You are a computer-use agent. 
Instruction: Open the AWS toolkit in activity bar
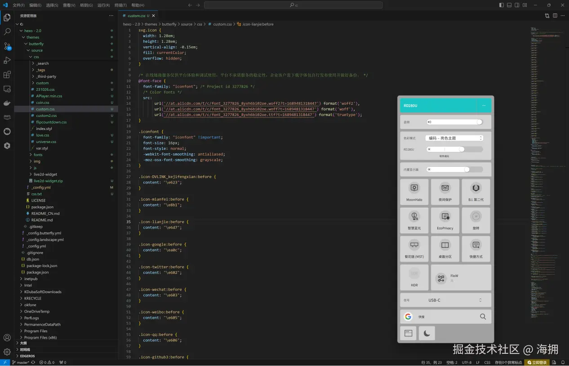pyautogui.click(x=7, y=117)
